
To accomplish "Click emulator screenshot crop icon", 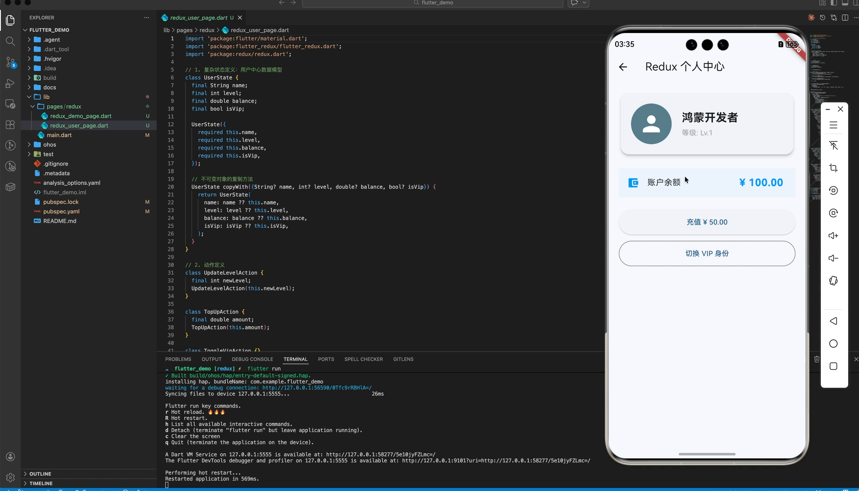I will click(x=833, y=168).
